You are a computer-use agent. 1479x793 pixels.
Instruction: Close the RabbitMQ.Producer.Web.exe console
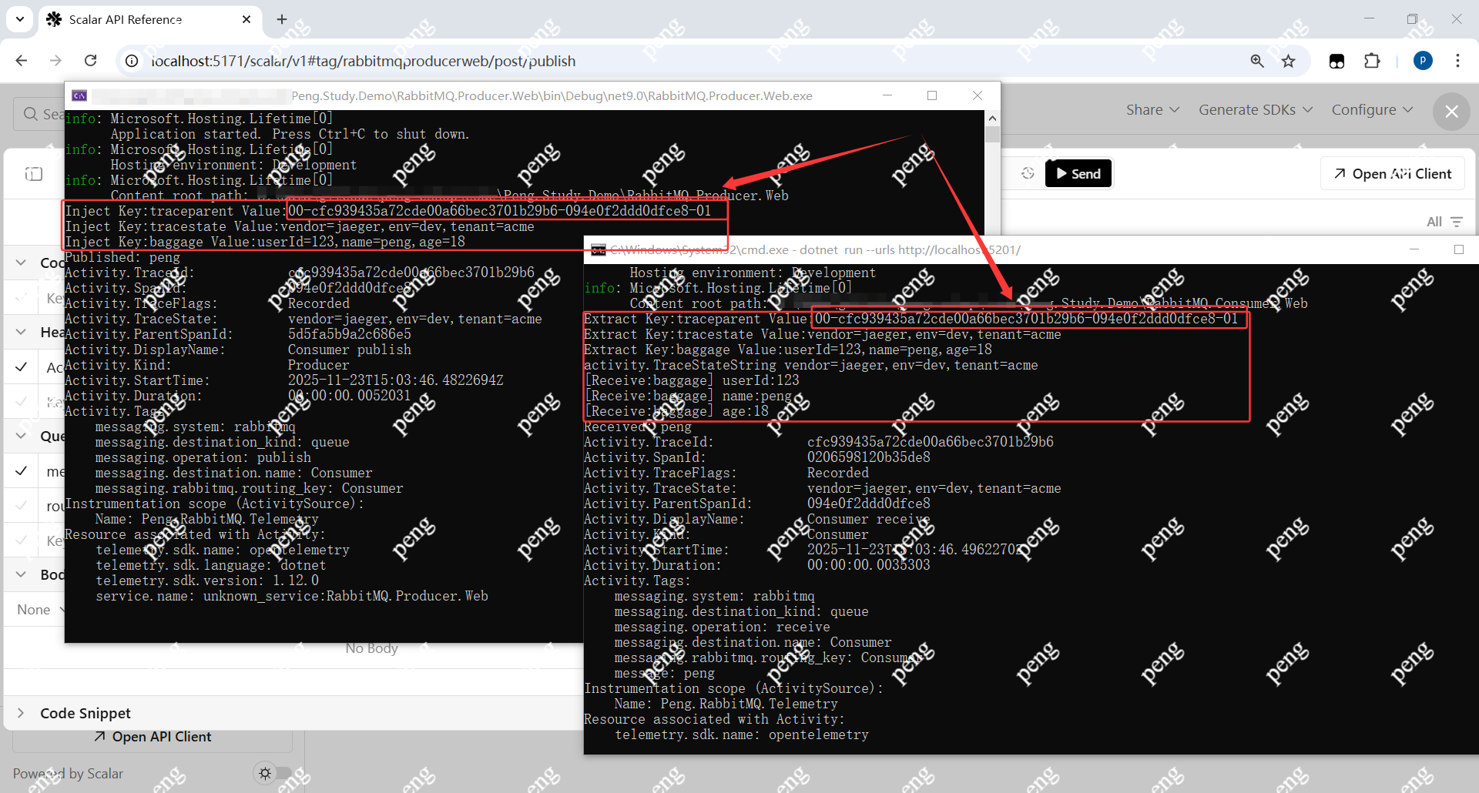978,95
